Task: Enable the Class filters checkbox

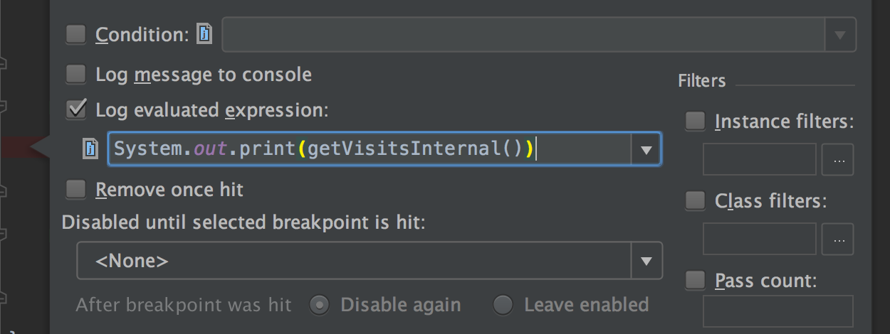Action: click(695, 201)
